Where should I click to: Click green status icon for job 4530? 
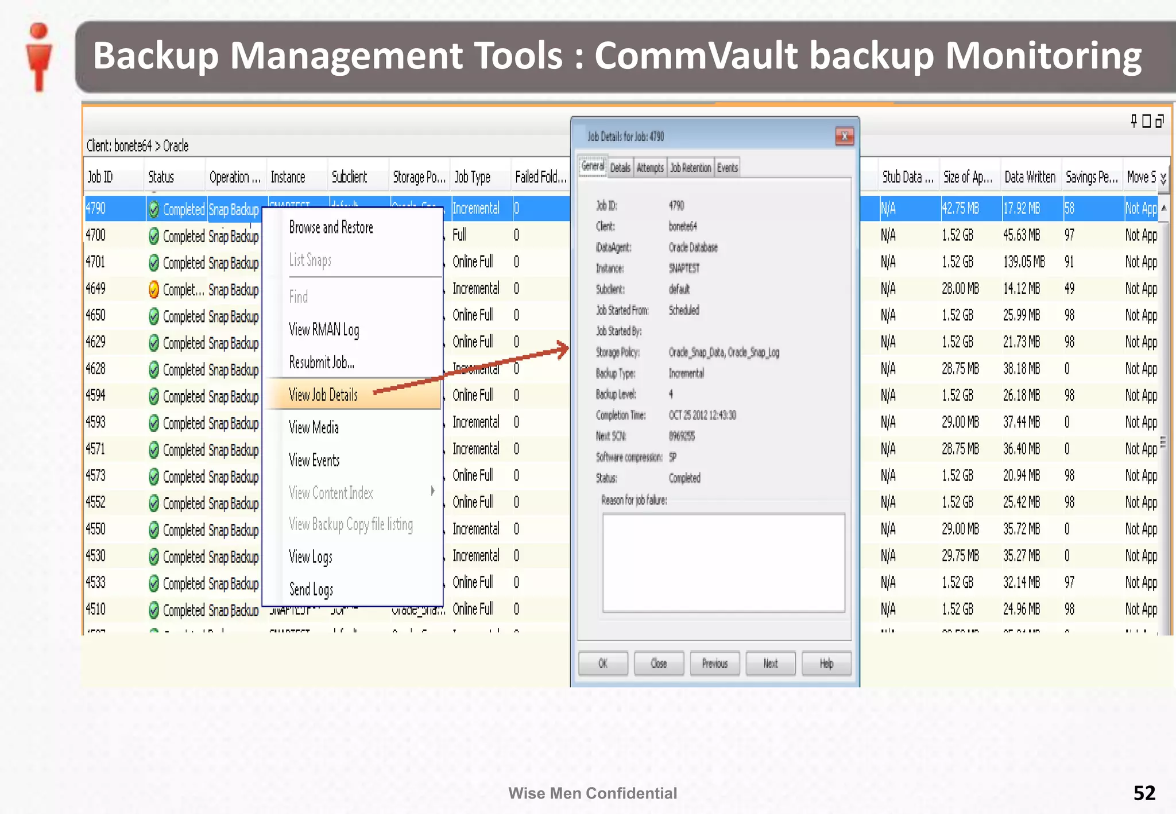(x=153, y=556)
